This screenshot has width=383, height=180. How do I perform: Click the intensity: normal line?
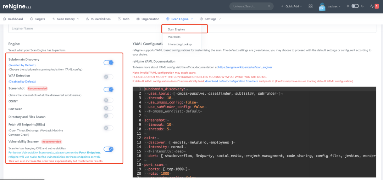(167, 147)
